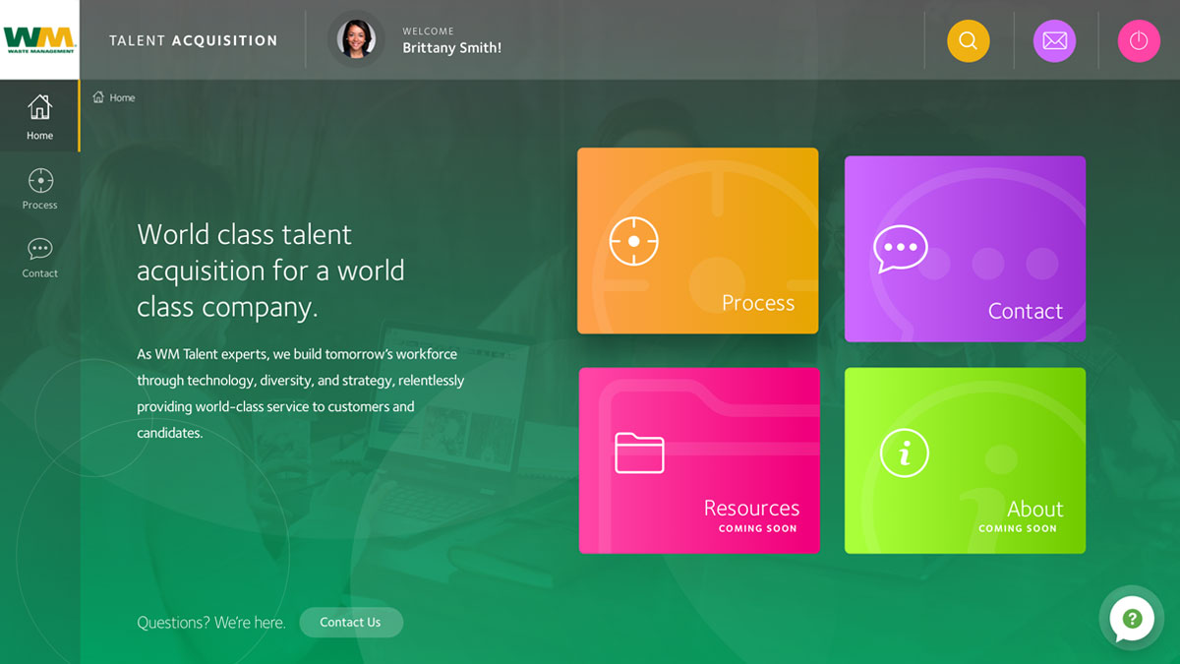1180x664 pixels.
Task: Open the pink Resources coming soon tile
Action: 699,459
